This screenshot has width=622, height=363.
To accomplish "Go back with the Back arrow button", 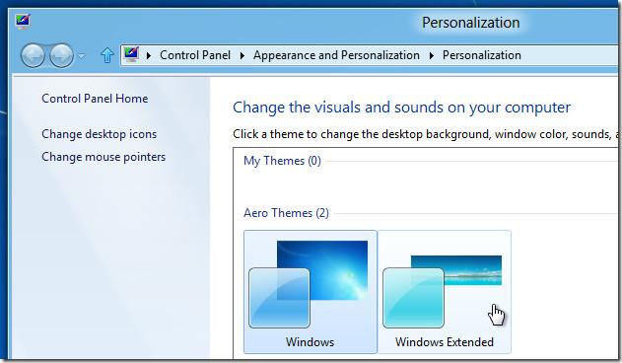I will tap(33, 55).
